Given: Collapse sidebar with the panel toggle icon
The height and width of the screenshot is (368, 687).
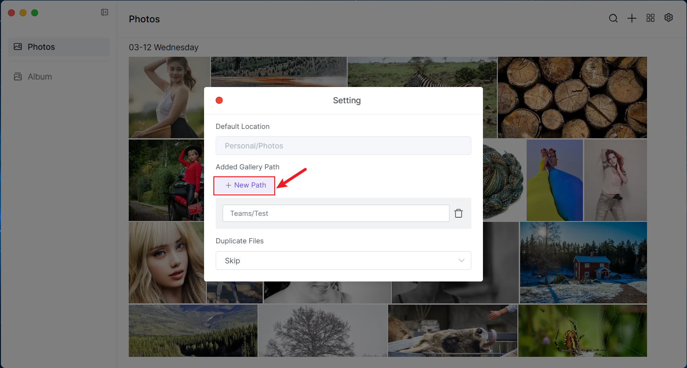Looking at the screenshot, I should coord(105,13).
